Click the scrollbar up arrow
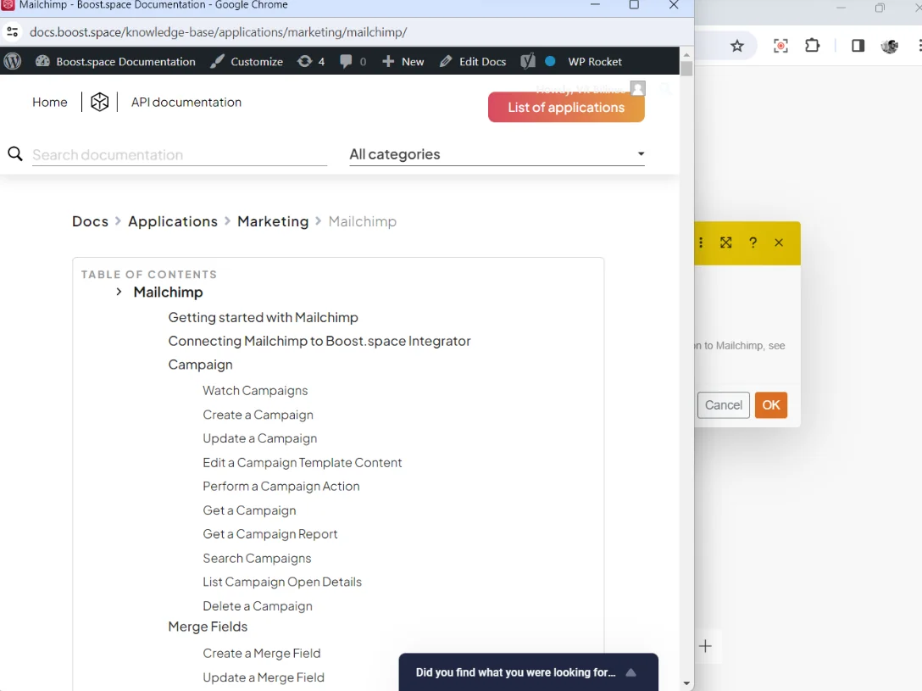 pos(686,54)
